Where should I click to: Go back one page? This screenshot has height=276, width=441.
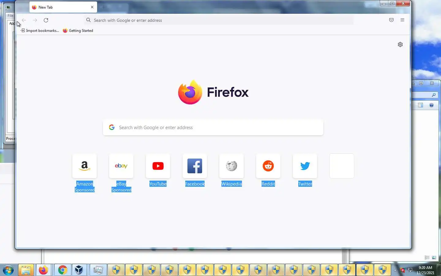(24, 20)
